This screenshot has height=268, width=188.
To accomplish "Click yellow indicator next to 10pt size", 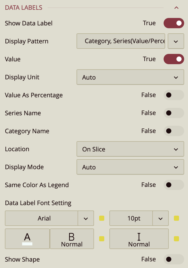I will click(x=176, y=218).
